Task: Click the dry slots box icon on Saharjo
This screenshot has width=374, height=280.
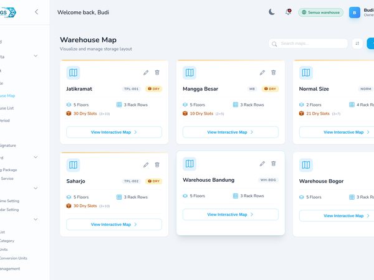Action: [x=69, y=206]
